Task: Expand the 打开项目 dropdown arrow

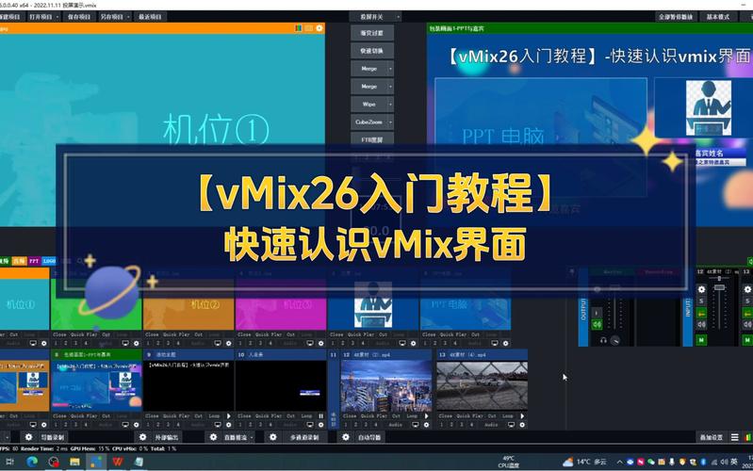Action: pos(57,17)
